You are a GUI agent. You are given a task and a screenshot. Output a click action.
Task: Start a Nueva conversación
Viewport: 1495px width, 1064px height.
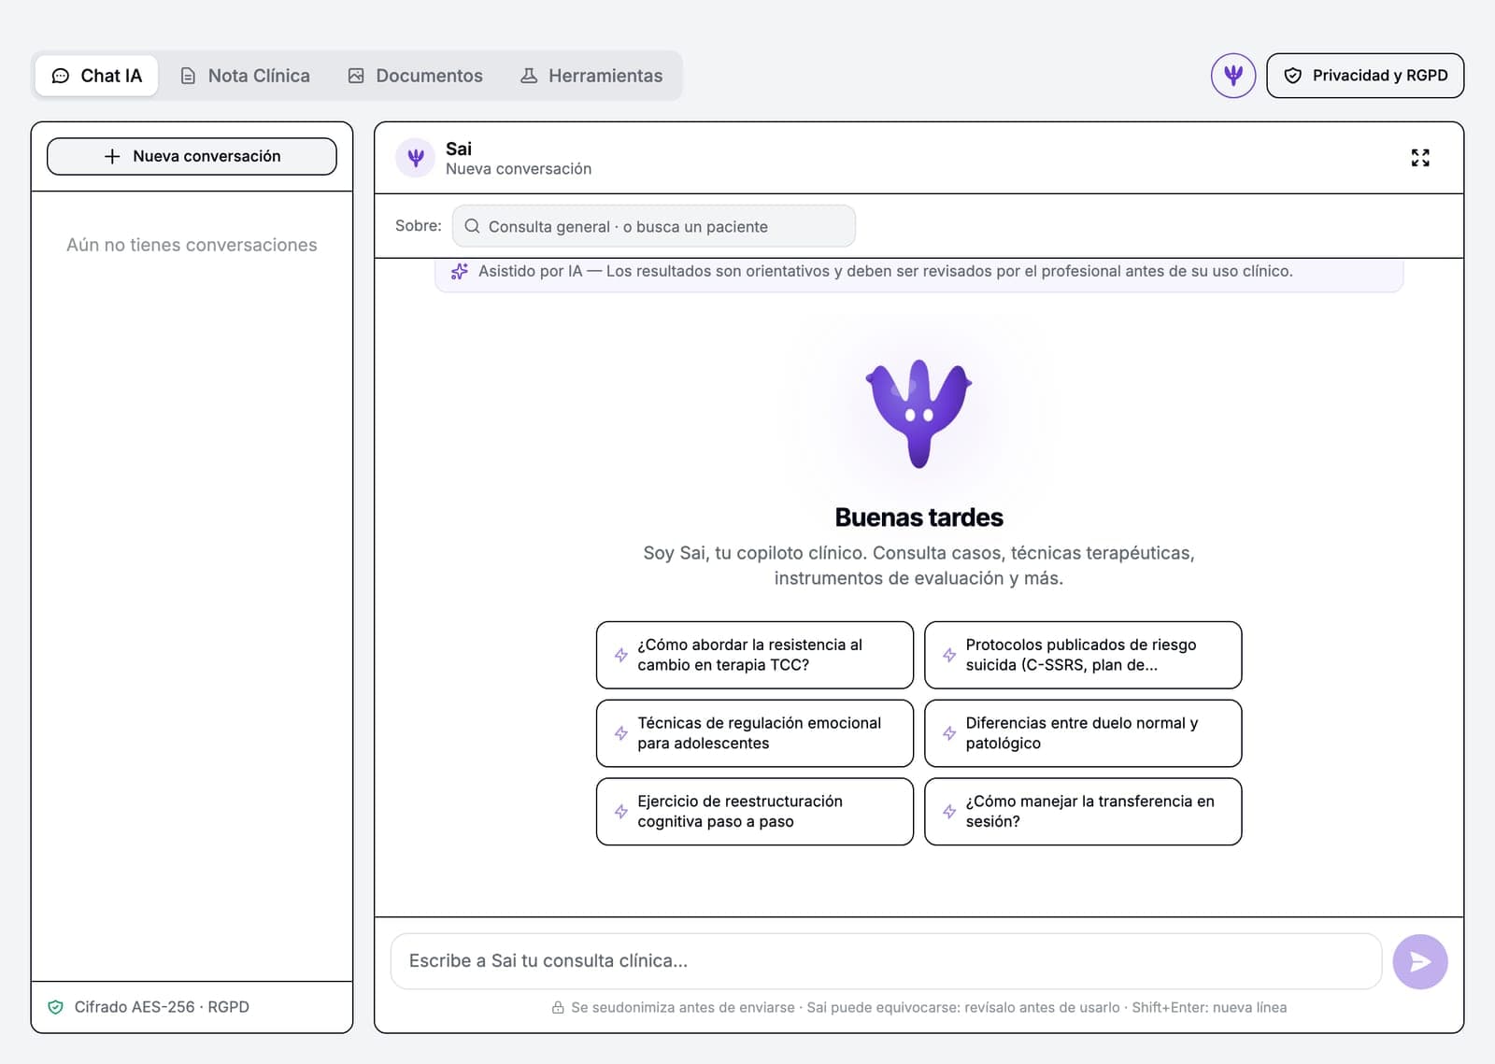(192, 156)
